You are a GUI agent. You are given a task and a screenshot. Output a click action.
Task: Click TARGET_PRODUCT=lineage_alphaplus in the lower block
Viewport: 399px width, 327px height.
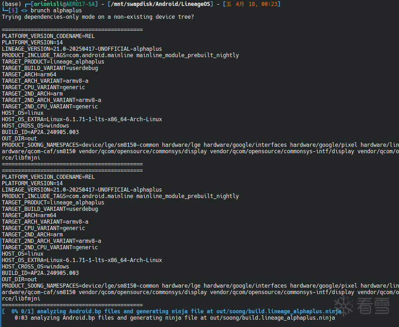(x=53, y=203)
